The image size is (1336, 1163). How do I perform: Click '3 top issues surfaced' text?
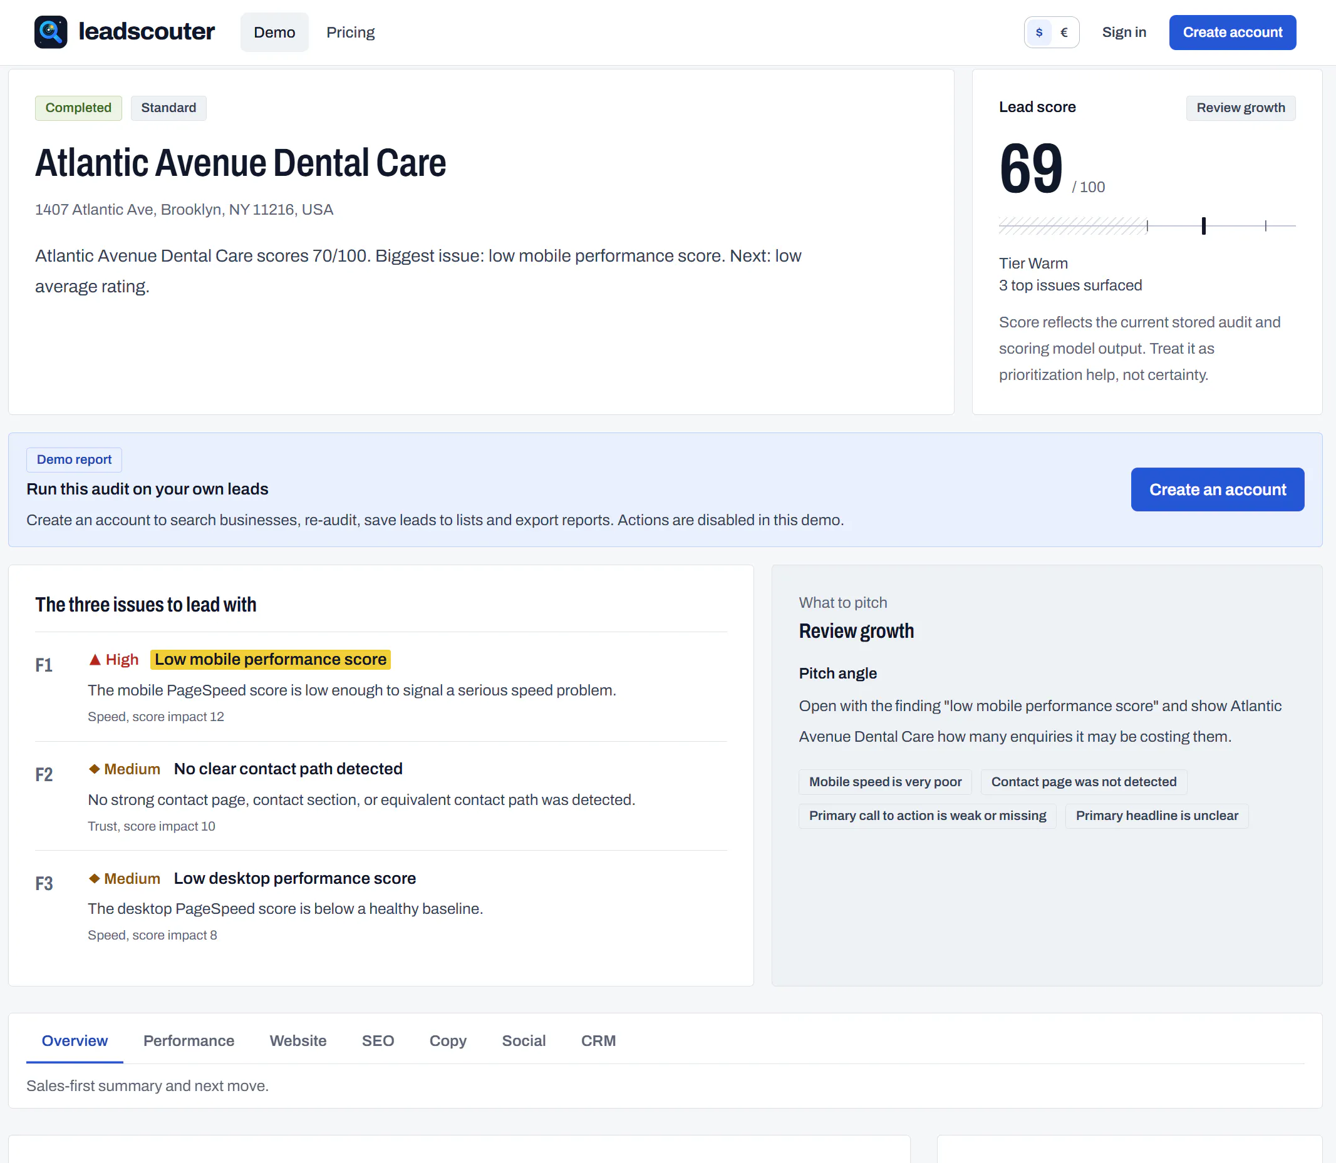pyautogui.click(x=1070, y=285)
